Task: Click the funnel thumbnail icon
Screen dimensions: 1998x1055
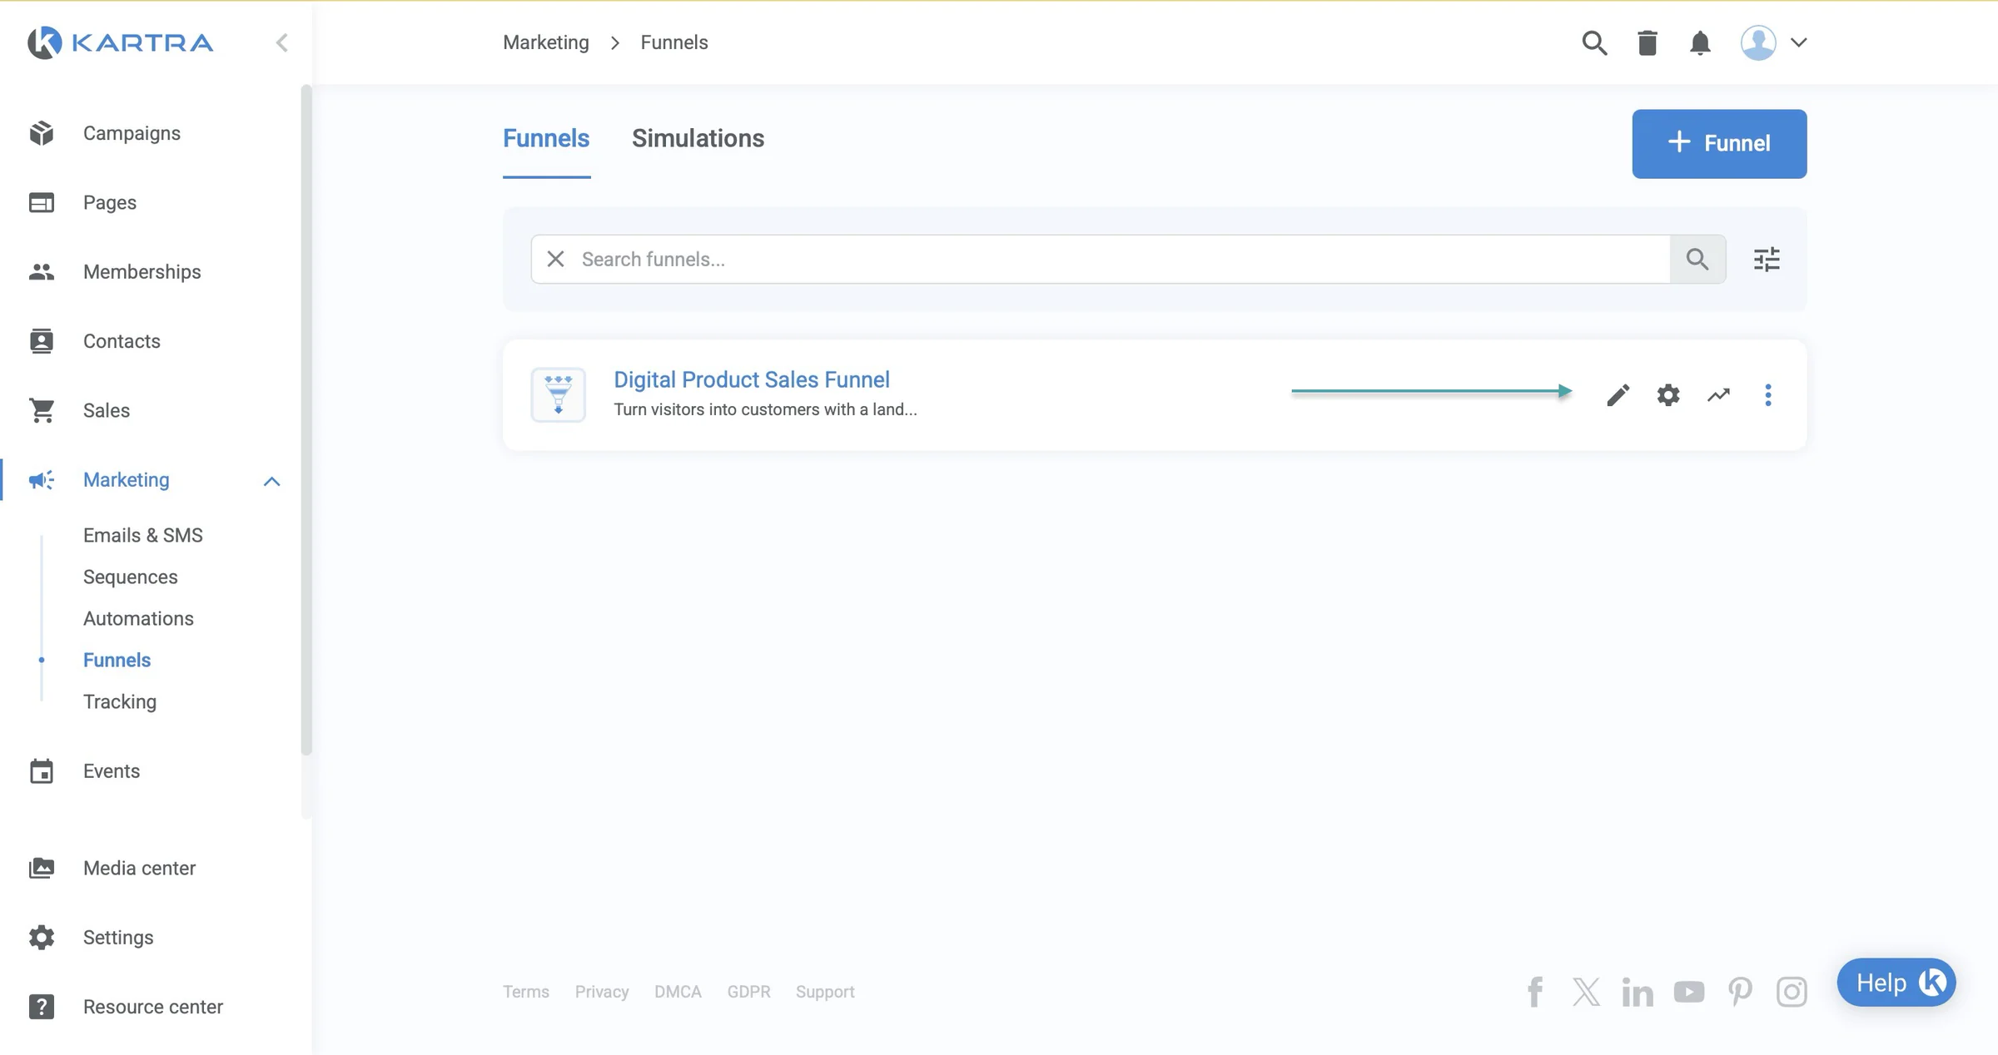Action: (x=558, y=394)
